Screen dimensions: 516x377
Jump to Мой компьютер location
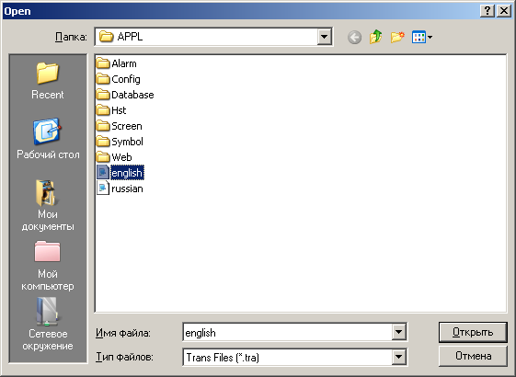[x=48, y=266]
